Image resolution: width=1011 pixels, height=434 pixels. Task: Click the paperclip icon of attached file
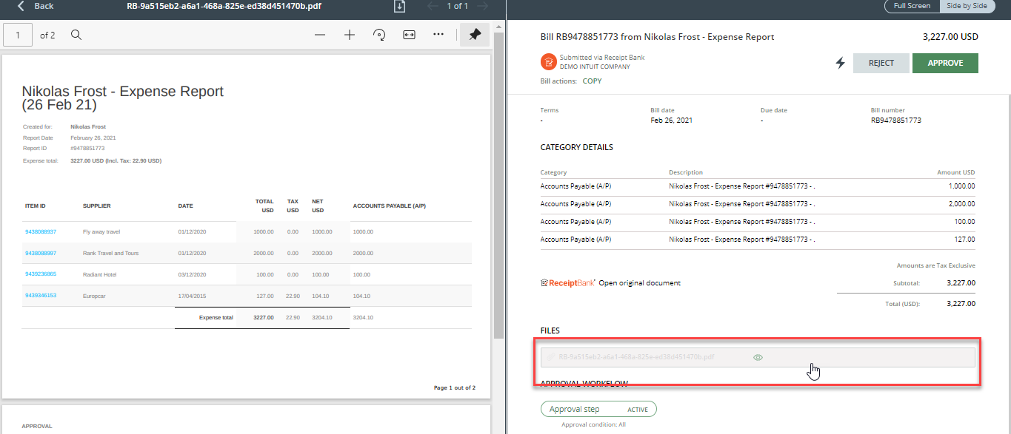click(x=550, y=357)
